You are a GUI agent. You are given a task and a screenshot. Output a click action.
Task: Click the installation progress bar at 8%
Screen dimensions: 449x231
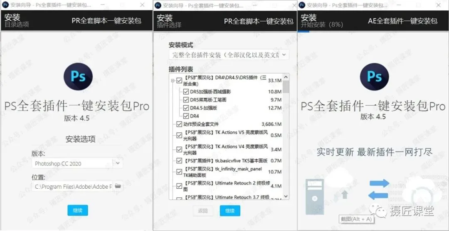[x=303, y=32]
